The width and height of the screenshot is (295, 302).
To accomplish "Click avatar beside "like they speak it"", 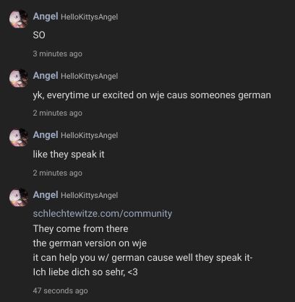I will click(x=19, y=137).
